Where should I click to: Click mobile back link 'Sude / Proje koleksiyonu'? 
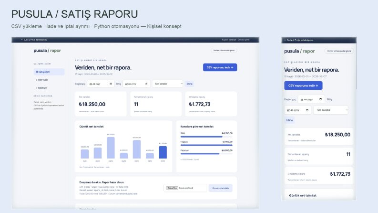pyautogui.click(x=298, y=40)
